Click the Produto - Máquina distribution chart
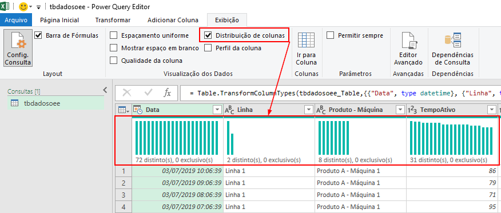Viewport: 501px width, 213px height. click(x=333, y=138)
